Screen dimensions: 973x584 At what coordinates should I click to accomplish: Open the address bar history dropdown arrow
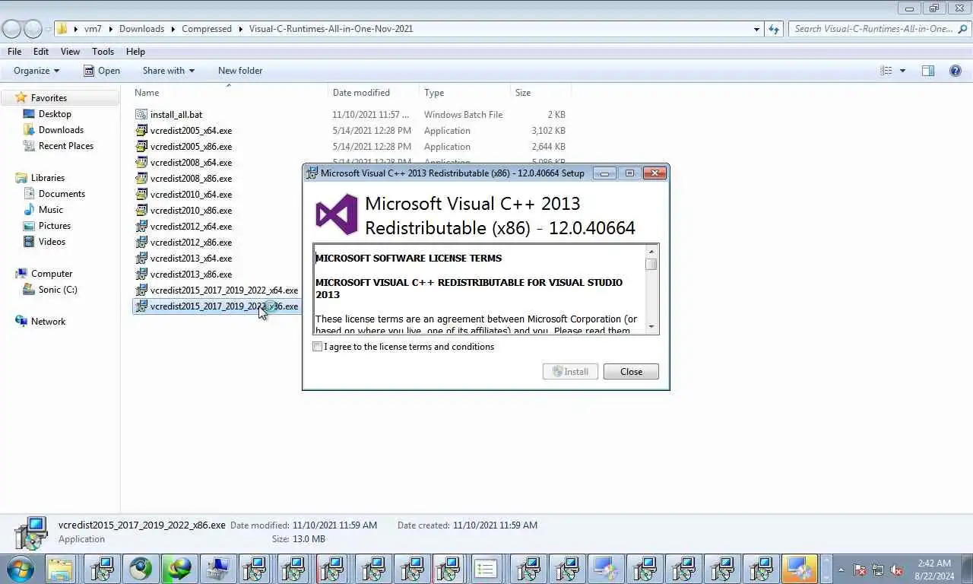(x=756, y=29)
